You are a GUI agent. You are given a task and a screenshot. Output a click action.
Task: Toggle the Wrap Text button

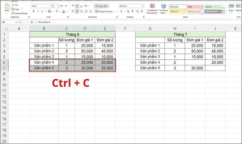pos(101,6)
